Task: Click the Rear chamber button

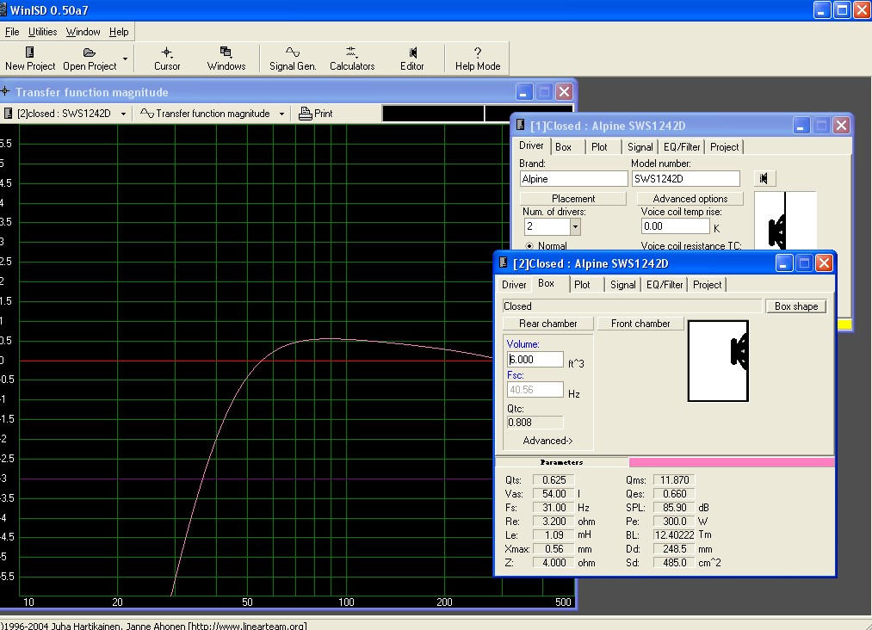Action: (x=547, y=324)
